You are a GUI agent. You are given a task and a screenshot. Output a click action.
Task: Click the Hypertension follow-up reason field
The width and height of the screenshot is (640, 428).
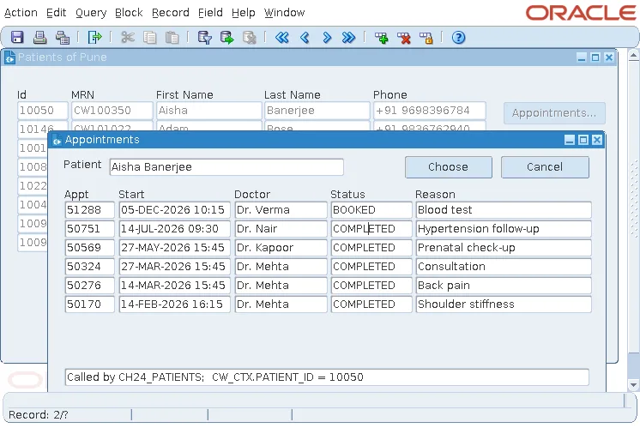[504, 228]
